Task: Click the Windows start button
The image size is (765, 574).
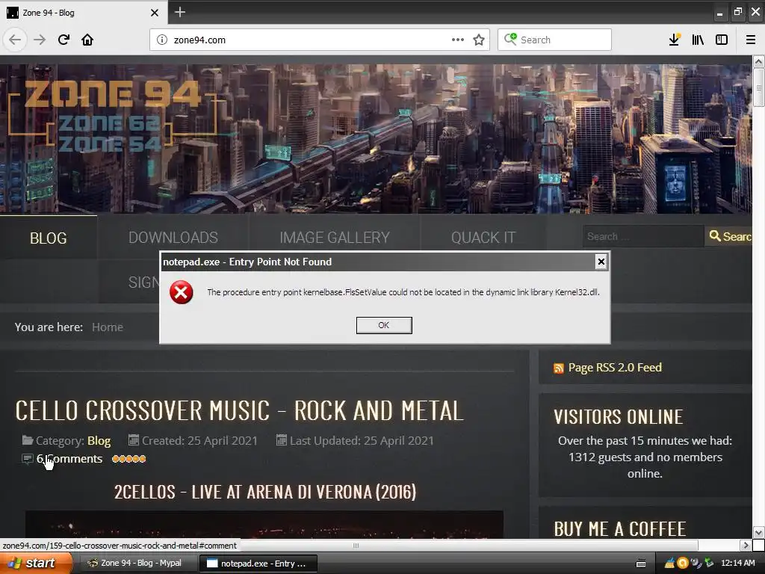Action: pos(35,563)
